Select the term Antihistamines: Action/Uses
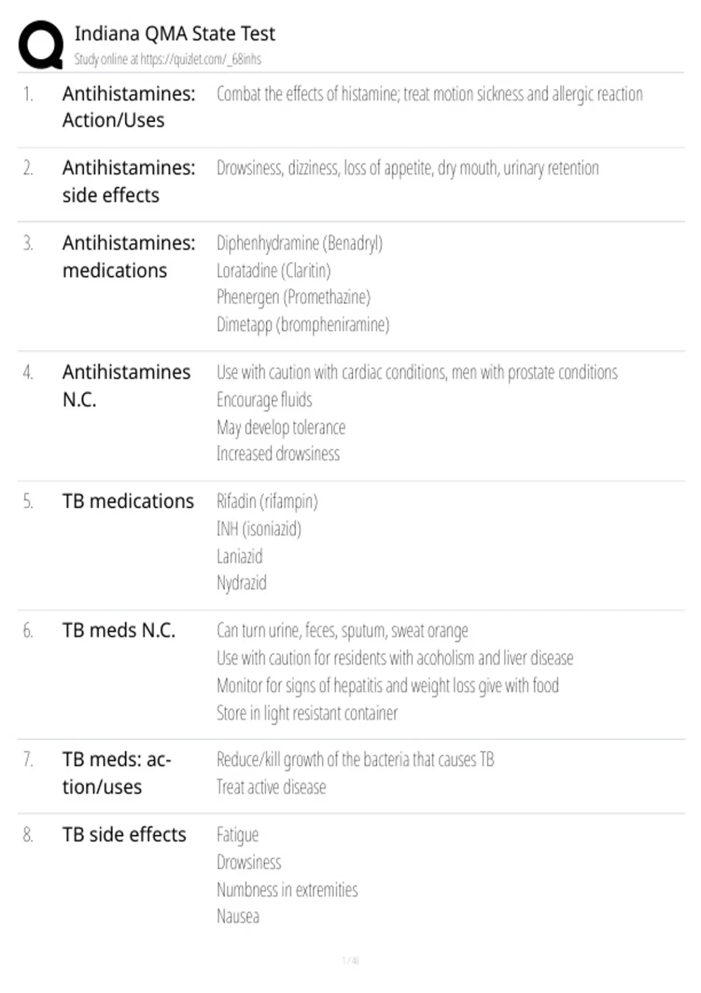 tap(129, 107)
